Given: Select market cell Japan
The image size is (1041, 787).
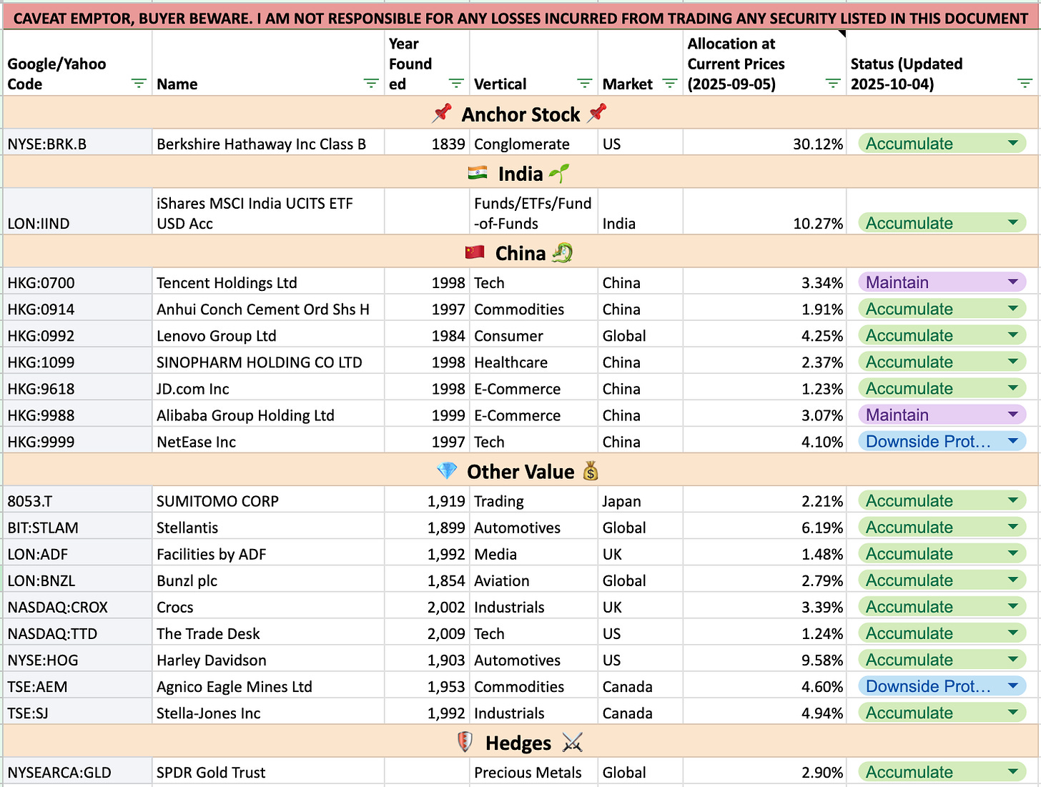Looking at the screenshot, I should [640, 500].
